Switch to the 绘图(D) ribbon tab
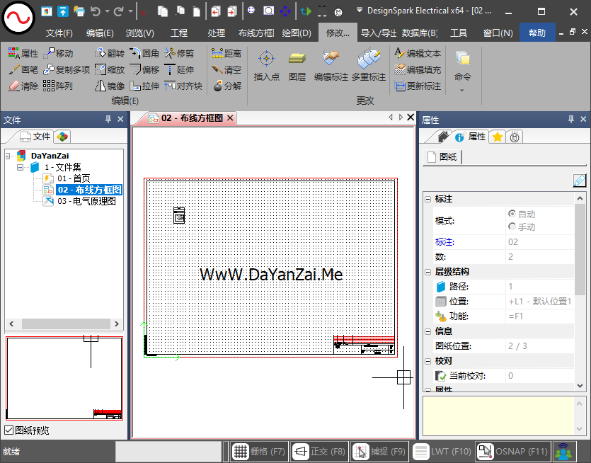 tap(297, 33)
